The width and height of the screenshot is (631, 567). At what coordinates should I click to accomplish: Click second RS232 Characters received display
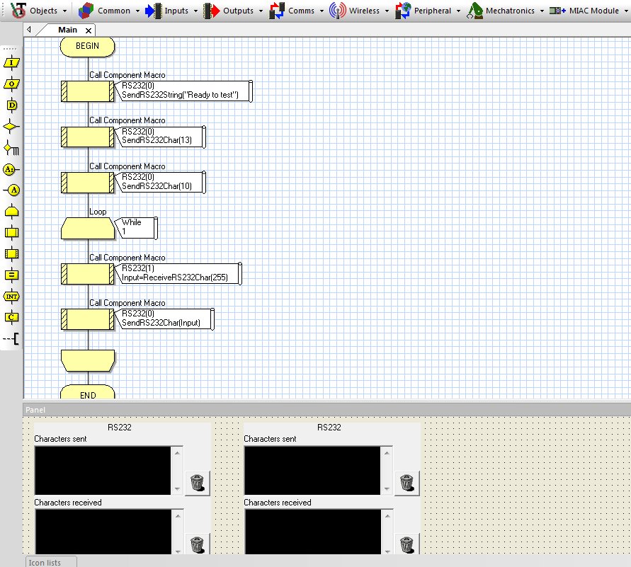coord(313,532)
